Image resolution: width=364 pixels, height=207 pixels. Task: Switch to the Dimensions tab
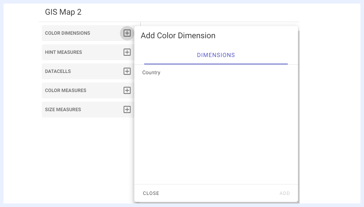(x=216, y=55)
